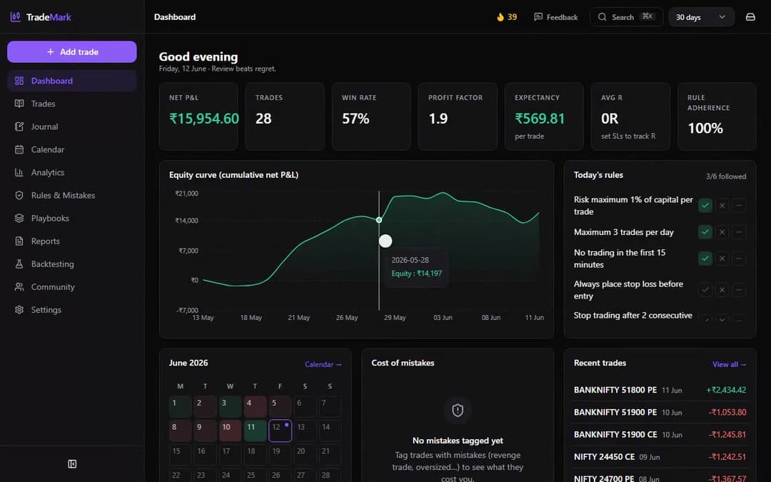Screen dimensions: 771x482
Task: Click the 39 streak counter
Action: [506, 17]
